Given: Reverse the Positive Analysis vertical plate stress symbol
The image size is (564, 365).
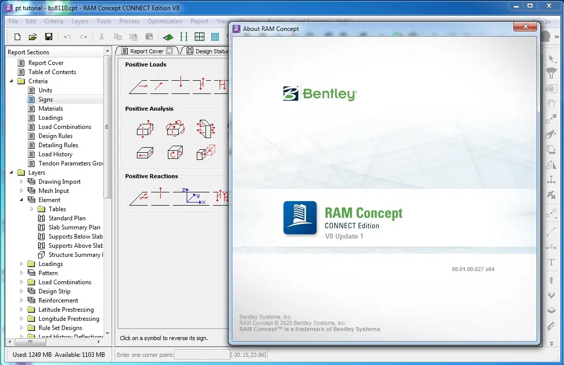Looking at the screenshot, I should pyautogui.click(x=206, y=129).
